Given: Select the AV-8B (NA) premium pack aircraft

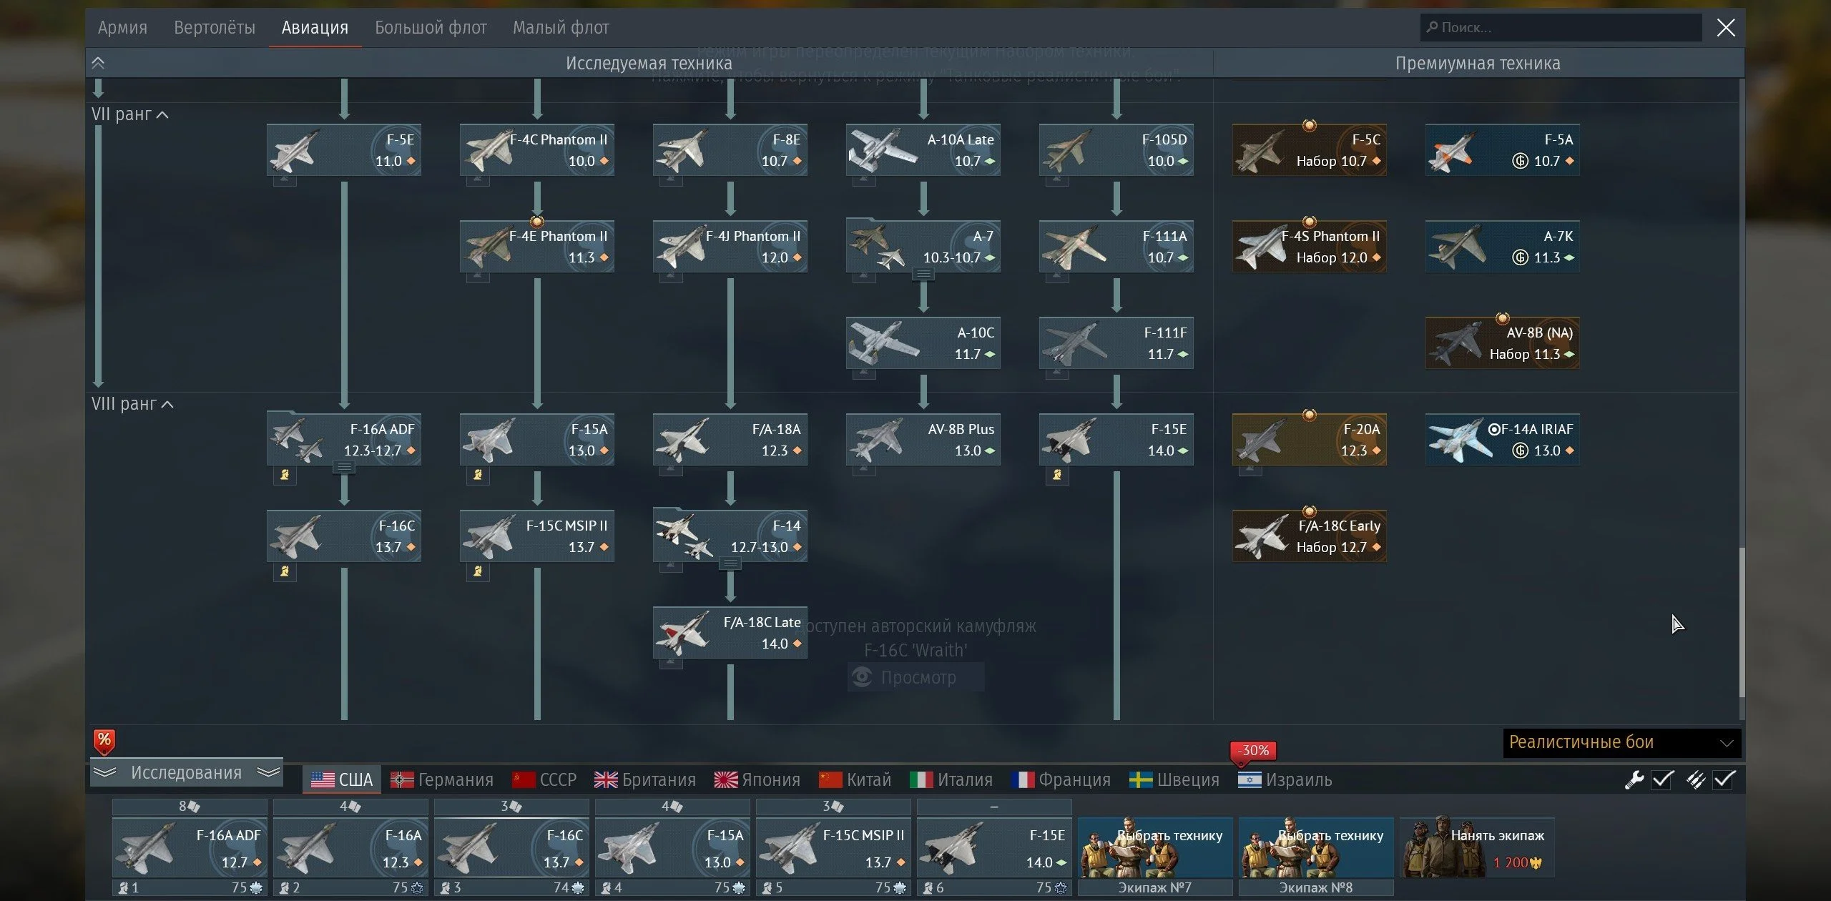Looking at the screenshot, I should [x=1502, y=343].
